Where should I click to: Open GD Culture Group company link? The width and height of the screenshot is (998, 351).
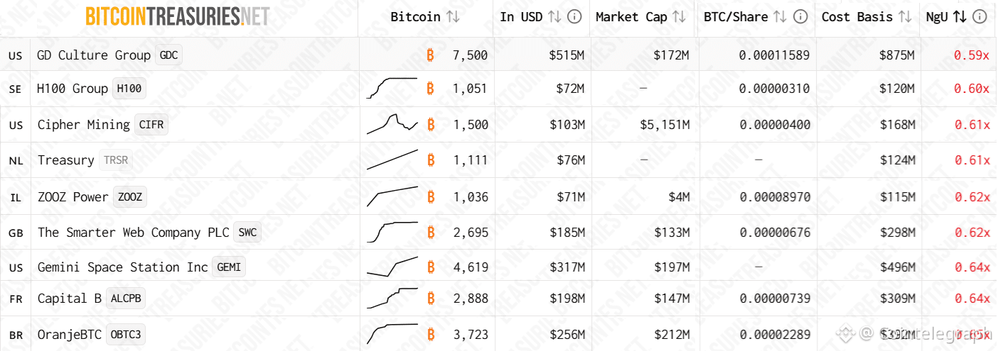click(94, 55)
